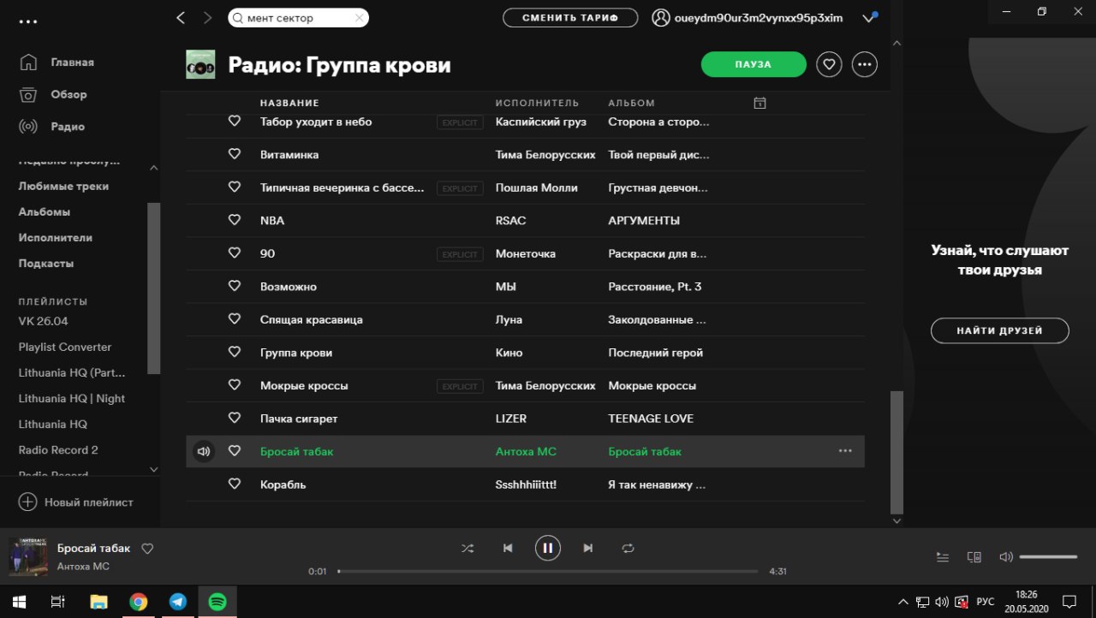The image size is (1096, 618).
Task: Open playlist Lithuania HQ | Night
Action: pos(72,398)
